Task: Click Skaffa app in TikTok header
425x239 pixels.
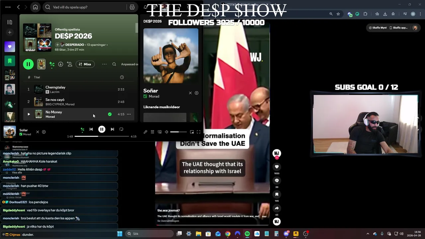Action: click(x=398, y=28)
